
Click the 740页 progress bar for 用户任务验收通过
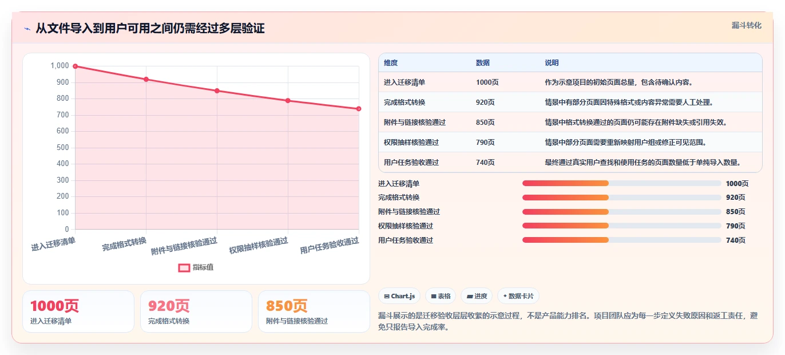pyautogui.click(x=621, y=240)
